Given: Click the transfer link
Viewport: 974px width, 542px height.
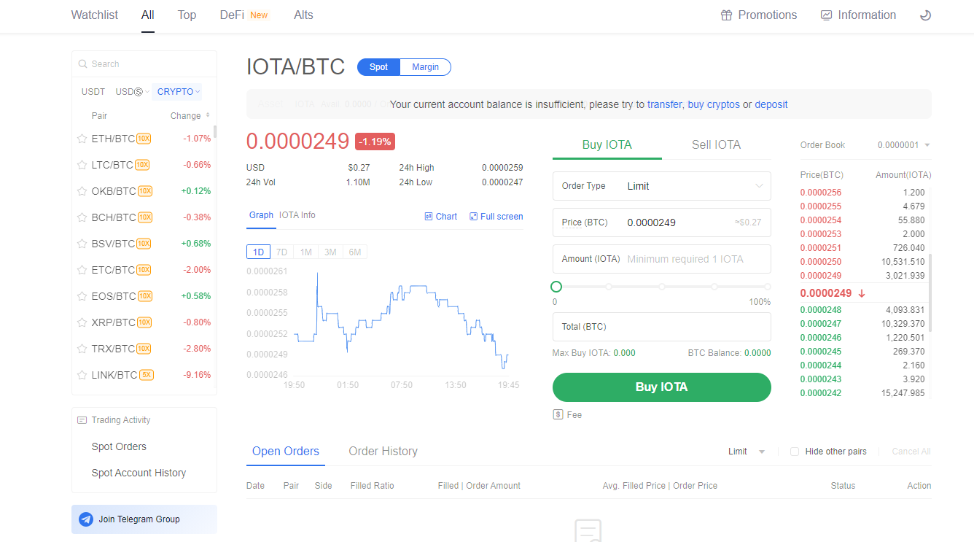Looking at the screenshot, I should (664, 104).
